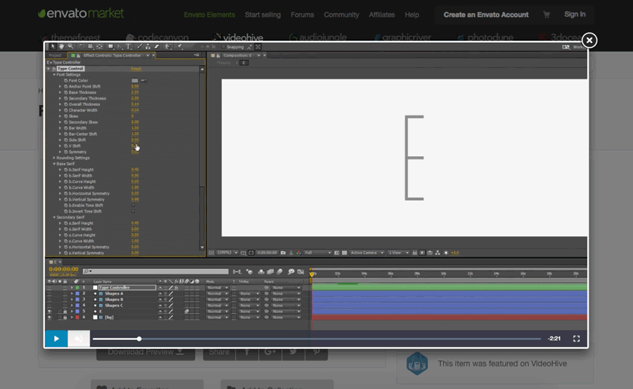This screenshot has height=389, width=633.
Task: Enable b.Enable Time Shift checkbox
Action: [x=133, y=205]
